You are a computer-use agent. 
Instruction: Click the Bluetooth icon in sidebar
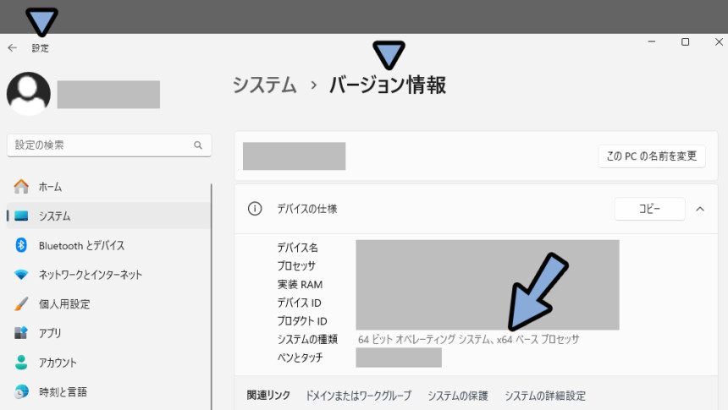21,245
